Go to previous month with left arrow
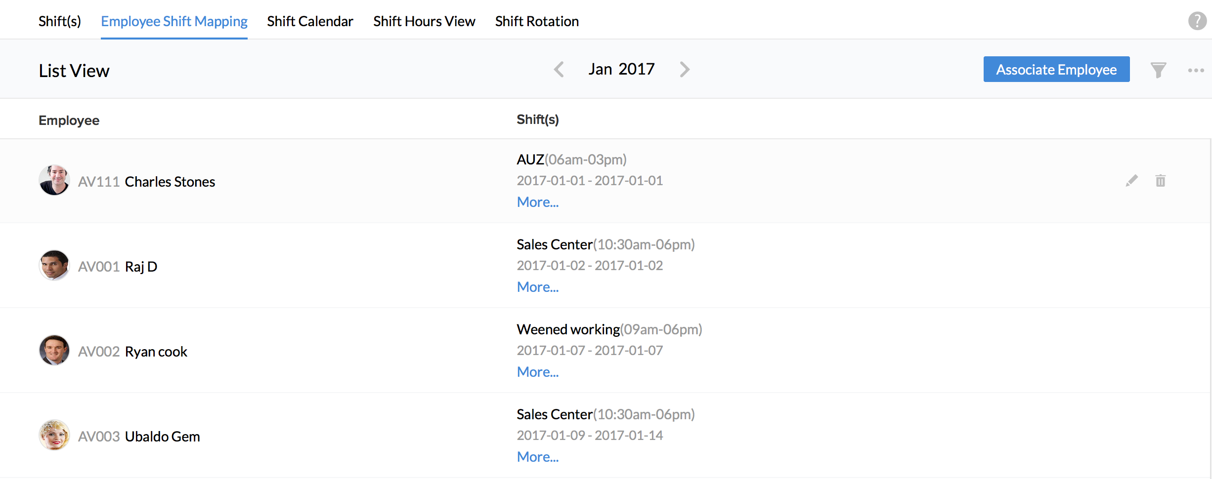This screenshot has width=1212, height=479. 559,70
